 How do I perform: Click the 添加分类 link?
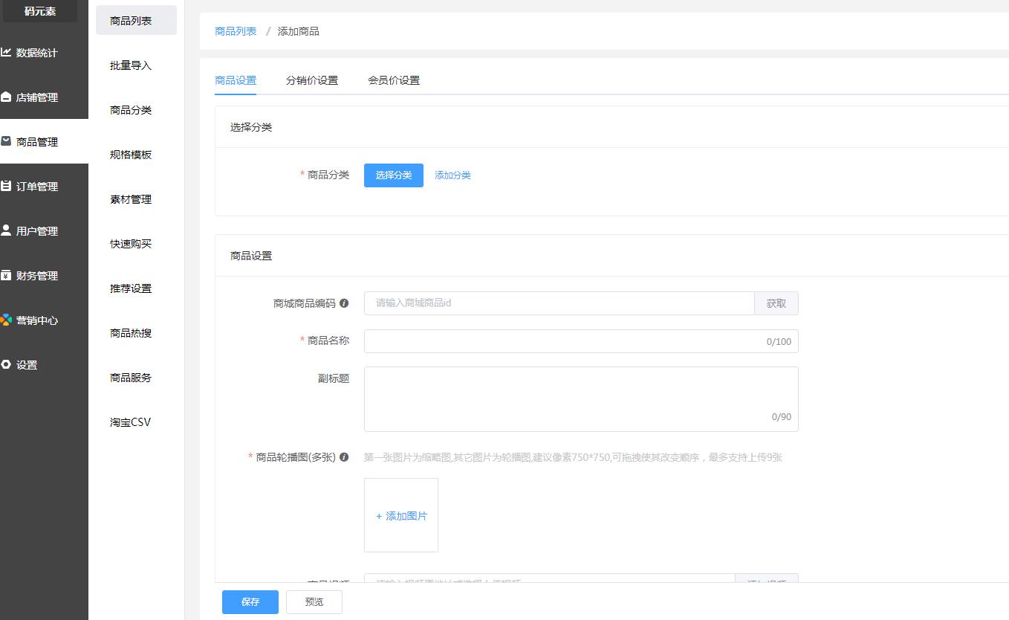452,175
